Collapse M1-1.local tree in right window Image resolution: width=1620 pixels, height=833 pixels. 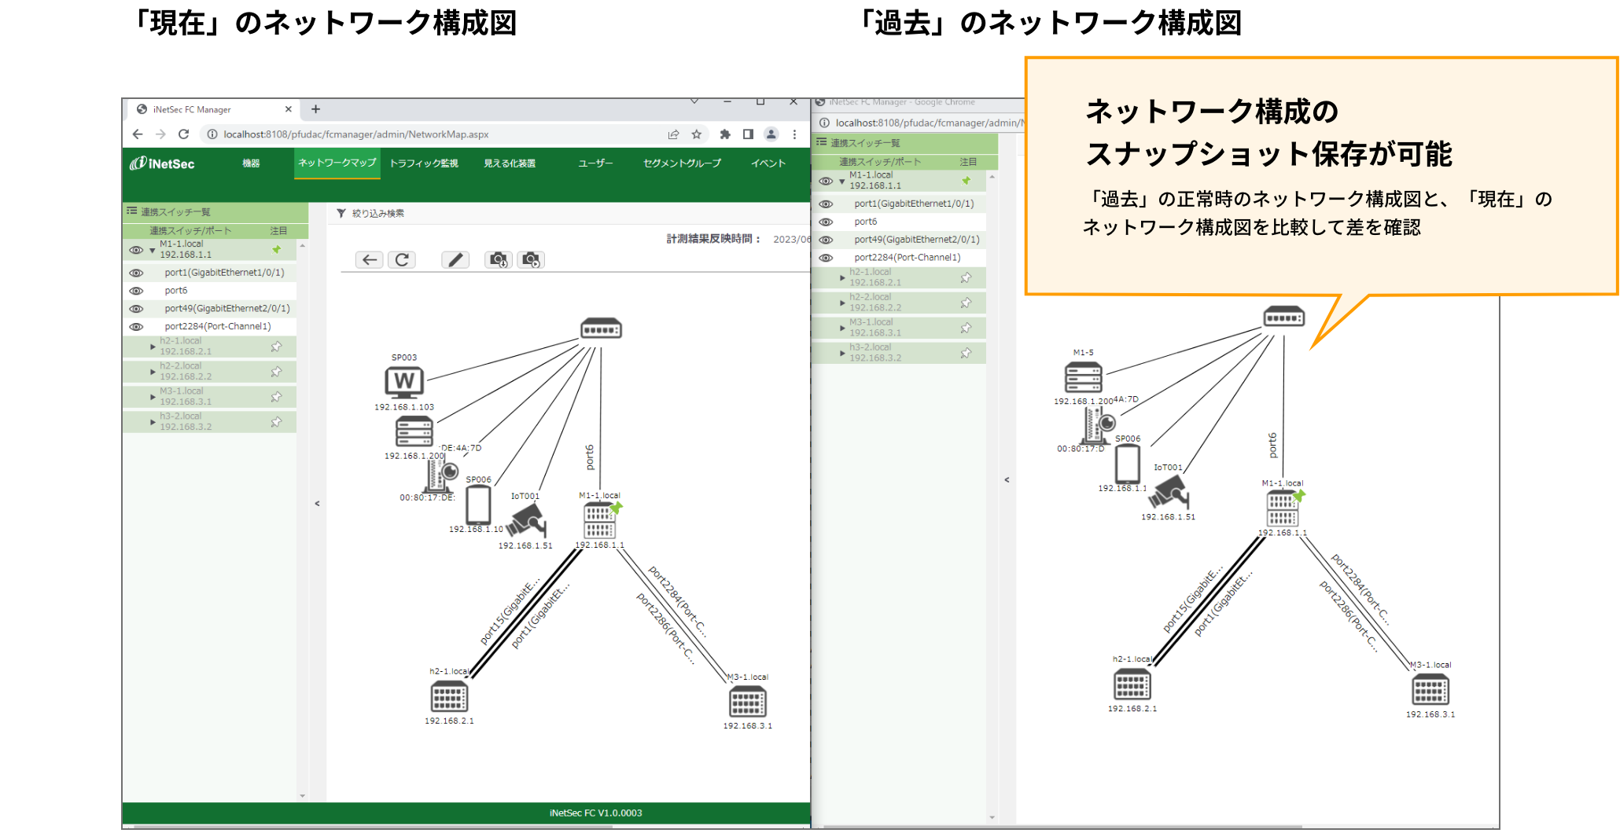click(842, 181)
